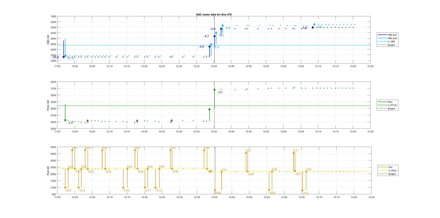
Task: Click the '604' roll annotation
Action: 105,148
